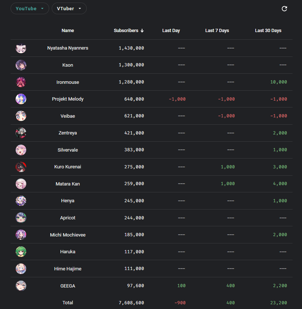
Task: Open the Michi Mochievee name link
Action: point(68,235)
